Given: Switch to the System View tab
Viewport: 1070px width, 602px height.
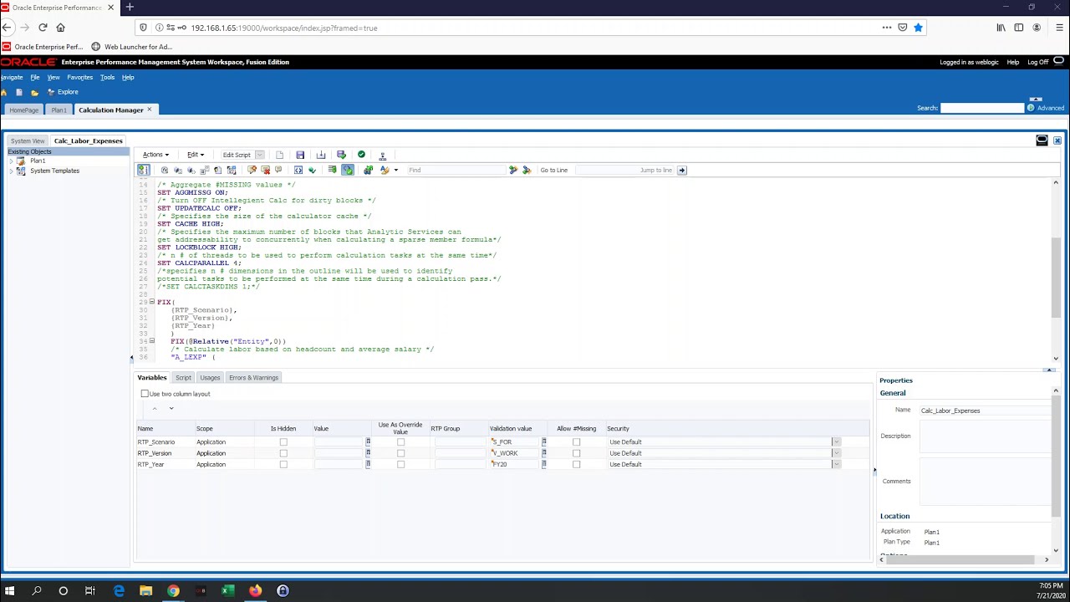Looking at the screenshot, I should tap(28, 141).
